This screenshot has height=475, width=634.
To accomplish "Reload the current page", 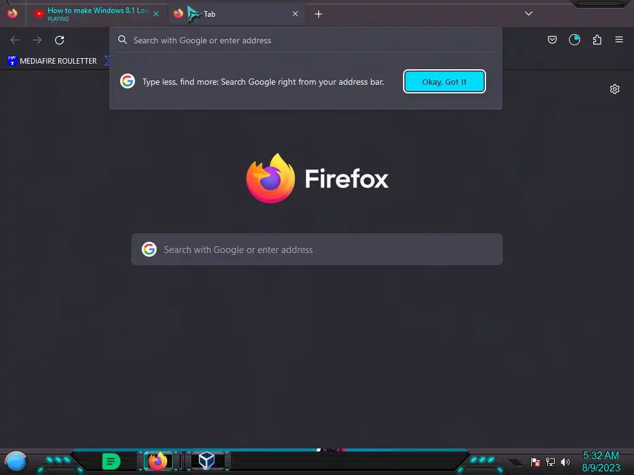I will (x=59, y=40).
